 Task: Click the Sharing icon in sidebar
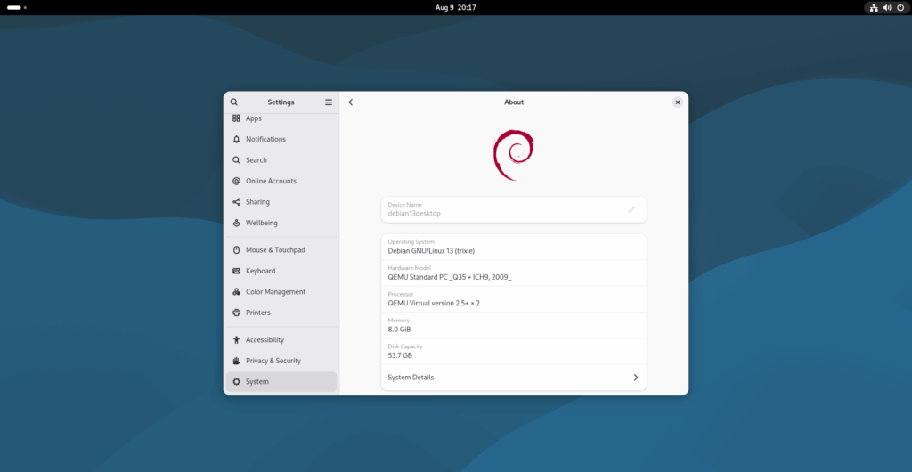coord(236,201)
